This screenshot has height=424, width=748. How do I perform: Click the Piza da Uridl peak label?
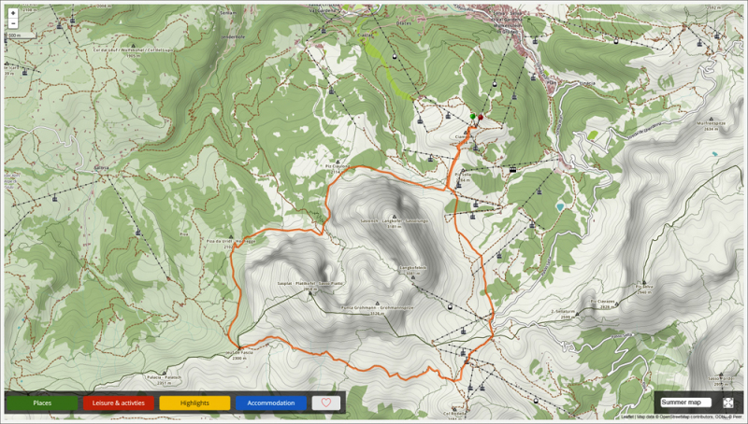point(231,242)
